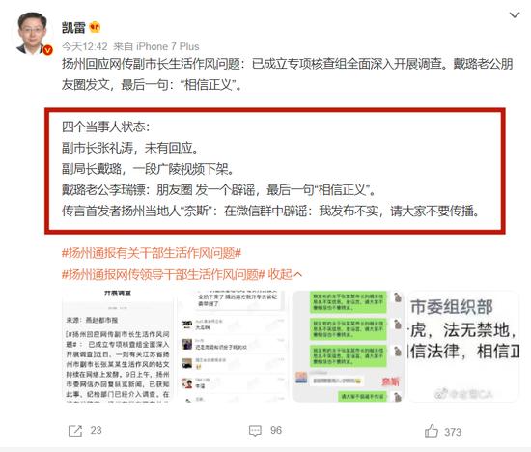The height and width of the screenshot is (452, 531).
Task: Open the comment list screenshot thumbnail
Action: pyautogui.click(x=233, y=347)
